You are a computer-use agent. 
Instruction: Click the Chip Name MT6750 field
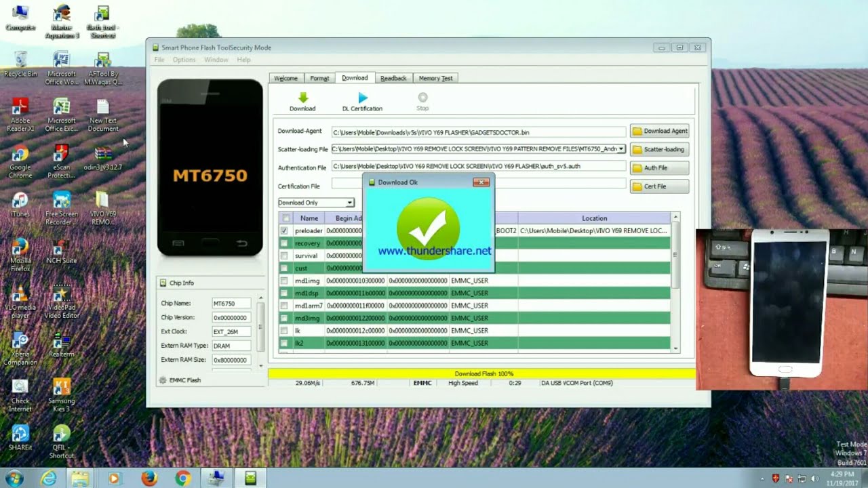231,304
